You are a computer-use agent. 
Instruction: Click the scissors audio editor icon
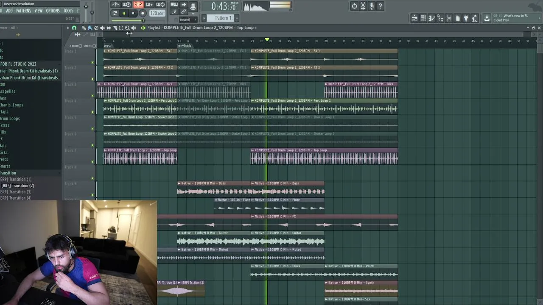click(x=363, y=6)
